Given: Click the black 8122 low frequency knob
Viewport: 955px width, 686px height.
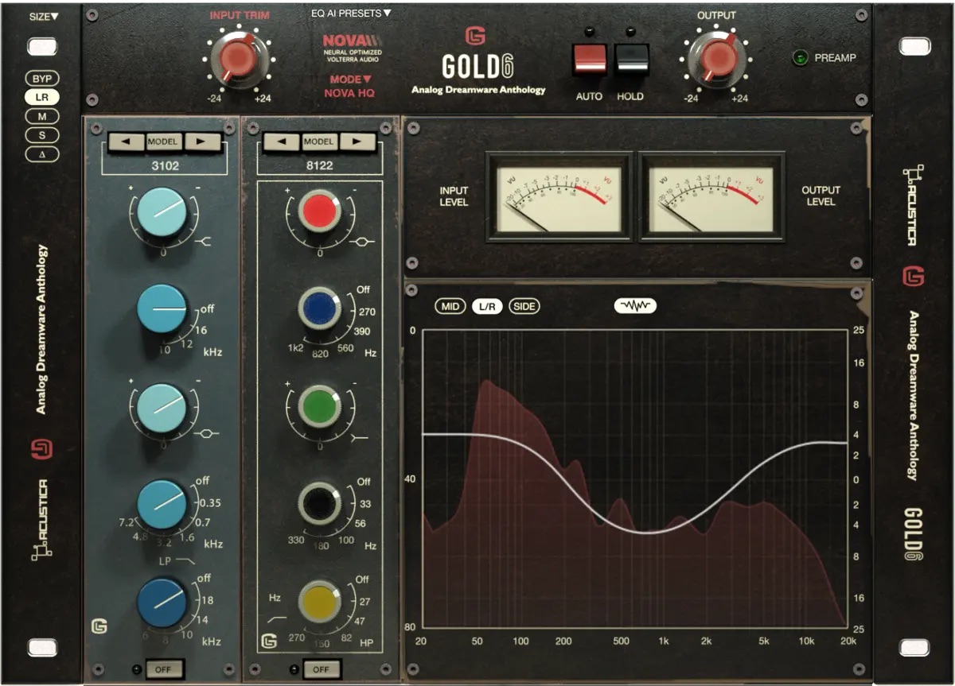Looking at the screenshot, I should (319, 503).
